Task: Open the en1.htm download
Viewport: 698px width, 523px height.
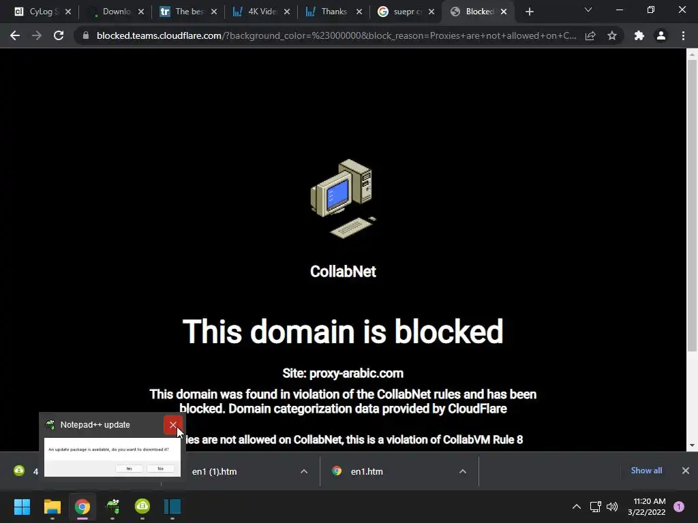Action: point(366,471)
